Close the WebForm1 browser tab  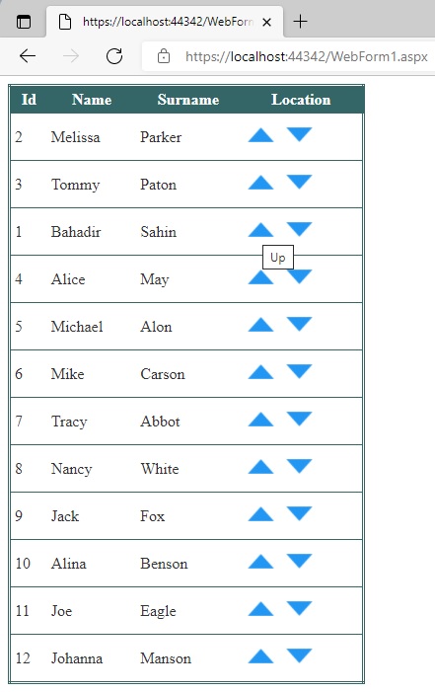point(266,22)
